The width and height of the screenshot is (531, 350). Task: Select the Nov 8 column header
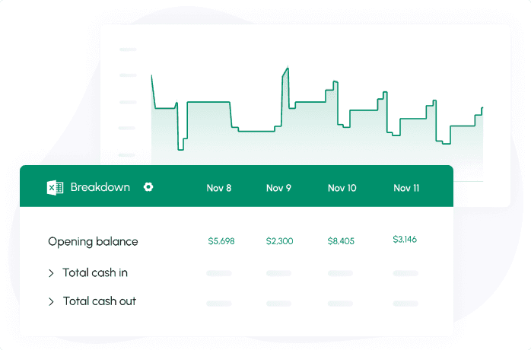pyautogui.click(x=219, y=188)
